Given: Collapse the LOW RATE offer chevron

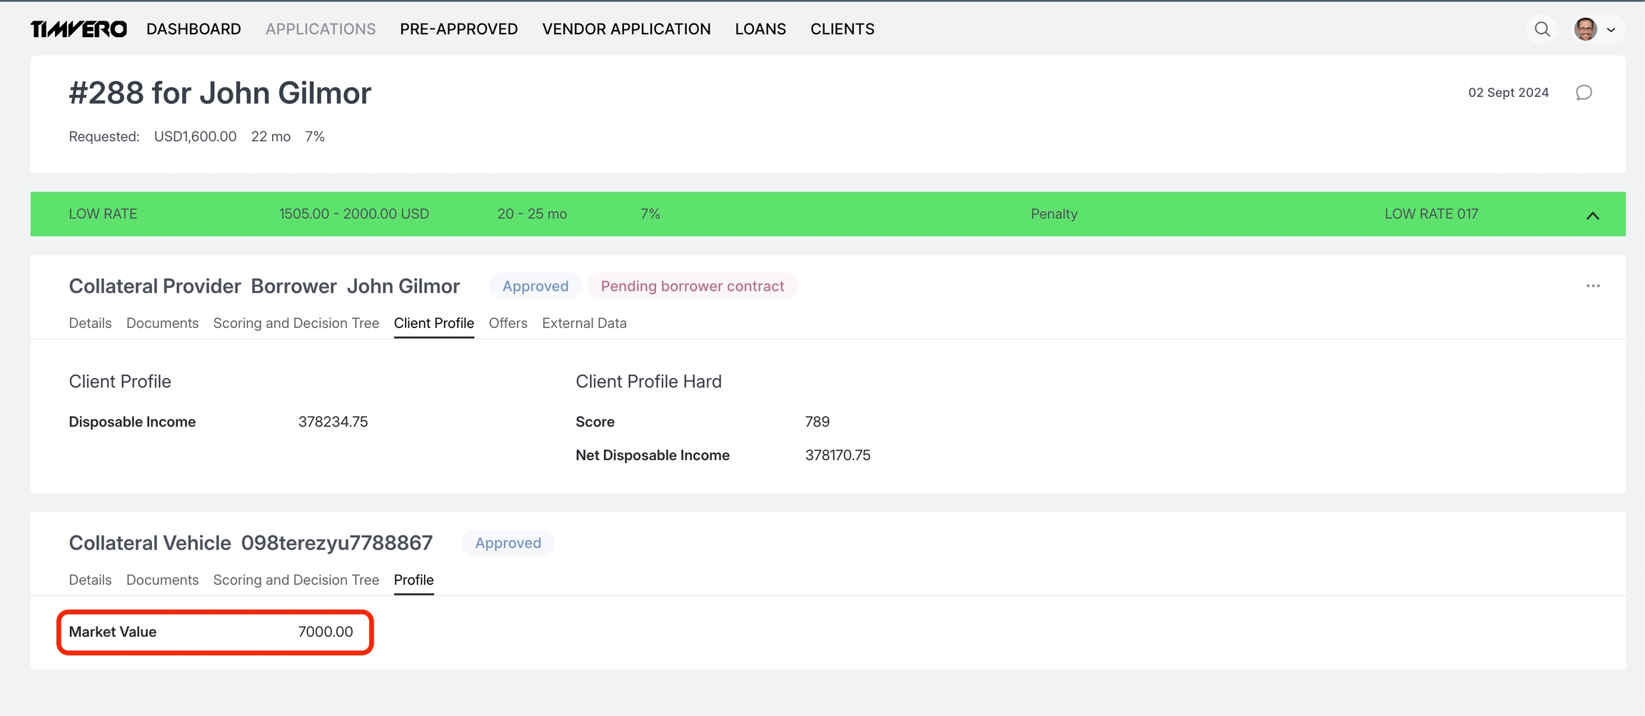Looking at the screenshot, I should (x=1592, y=215).
